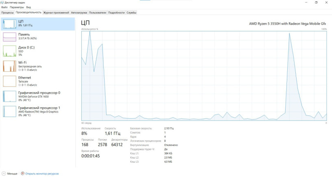The image size is (332, 177).
Task: Click the Используется % graph label
Action: 90,29
